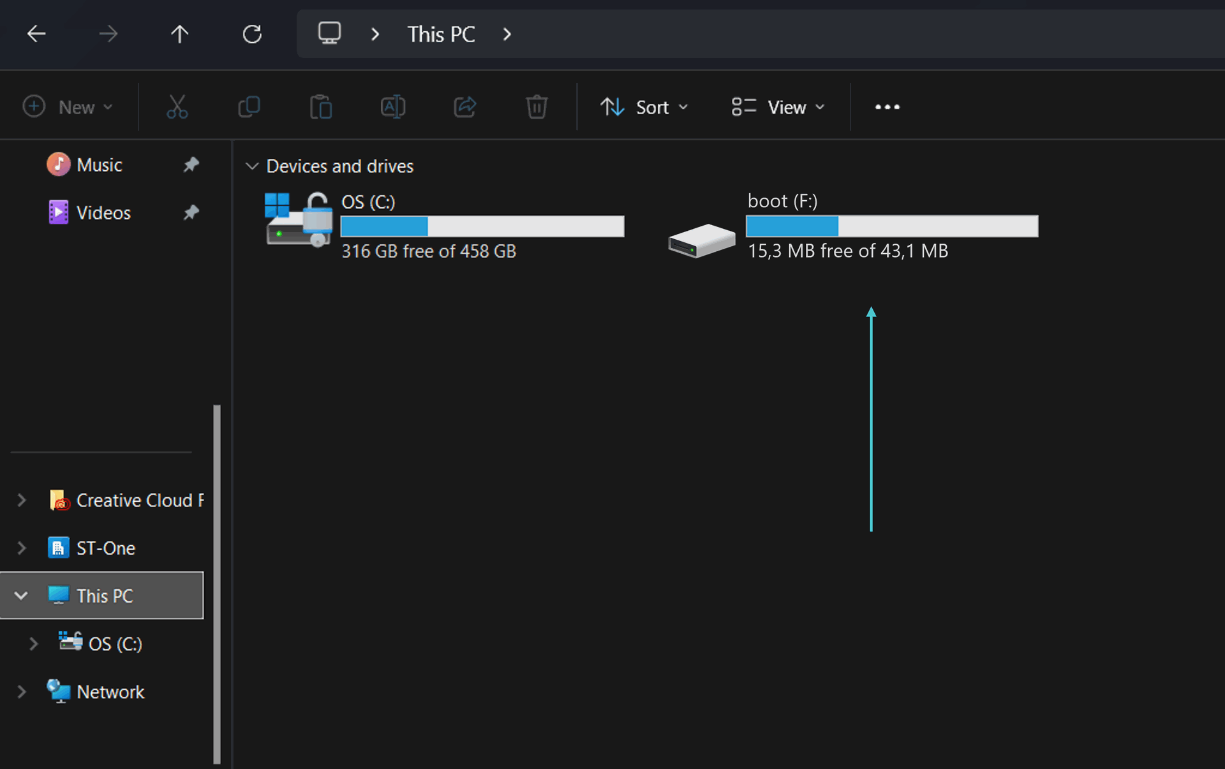Open the See more options menu
Viewport: 1225px width, 769px height.
[x=887, y=106]
